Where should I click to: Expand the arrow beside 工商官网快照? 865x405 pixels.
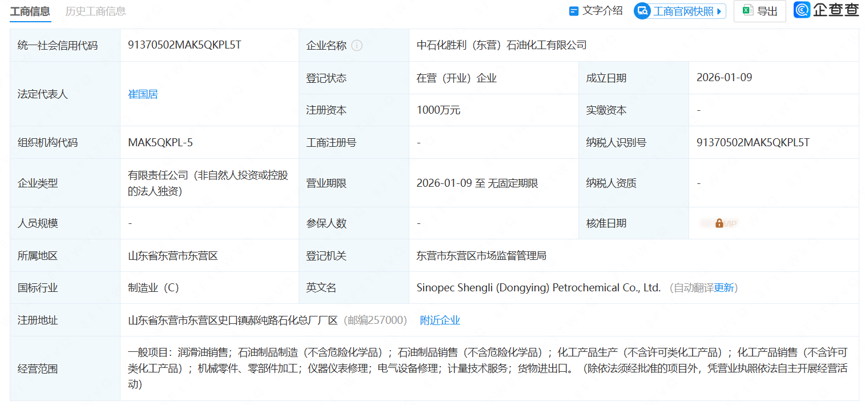(x=719, y=11)
